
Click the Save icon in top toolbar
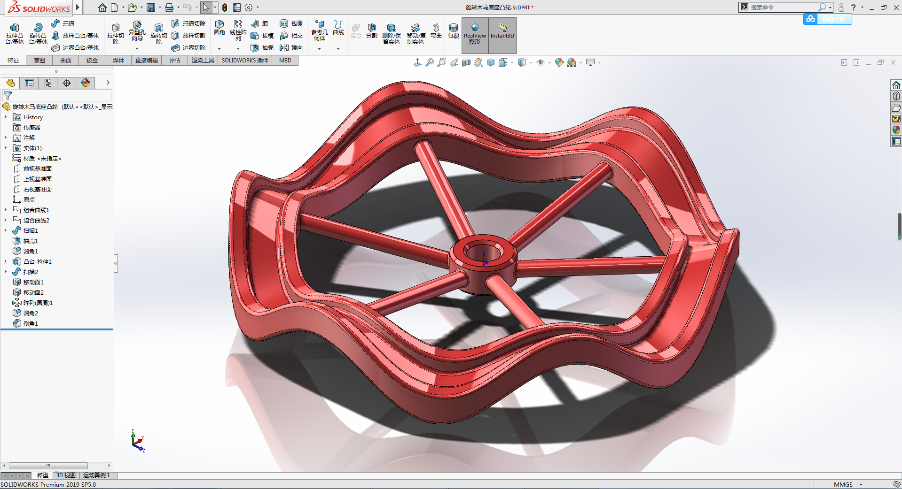[x=151, y=8]
